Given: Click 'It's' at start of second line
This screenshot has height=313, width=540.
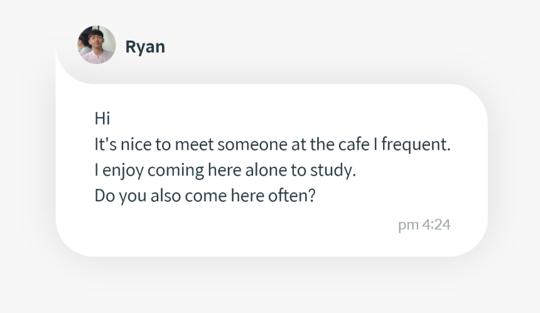Looking at the screenshot, I should click(x=105, y=144).
